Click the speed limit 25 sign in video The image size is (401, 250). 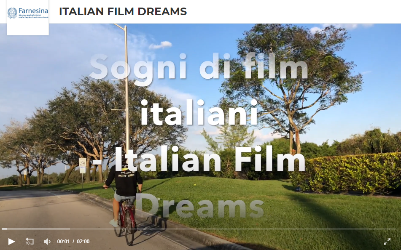click(x=82, y=165)
